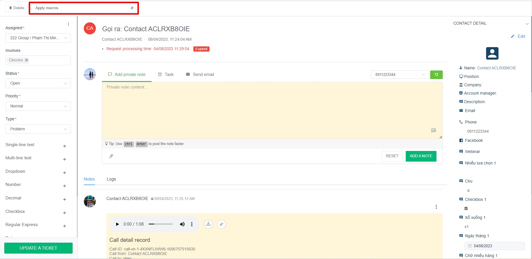Click the paperclip attachment icon
This screenshot has height=259, width=532.
coord(111,156)
